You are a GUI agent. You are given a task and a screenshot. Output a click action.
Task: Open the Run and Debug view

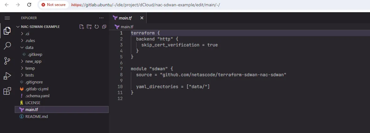click(7, 76)
